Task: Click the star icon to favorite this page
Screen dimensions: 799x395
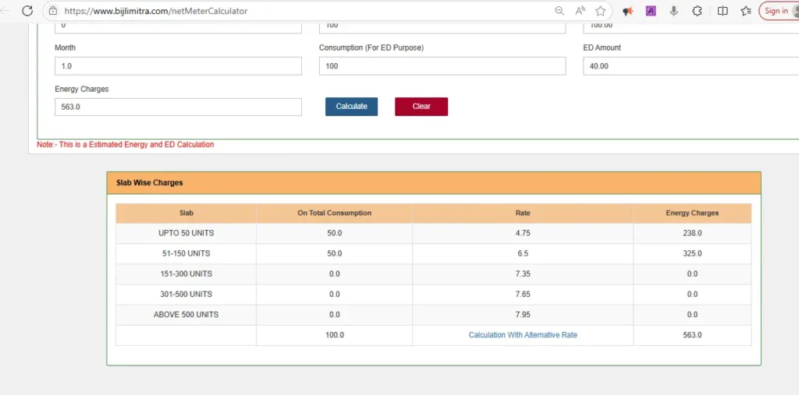Action: pyautogui.click(x=600, y=11)
